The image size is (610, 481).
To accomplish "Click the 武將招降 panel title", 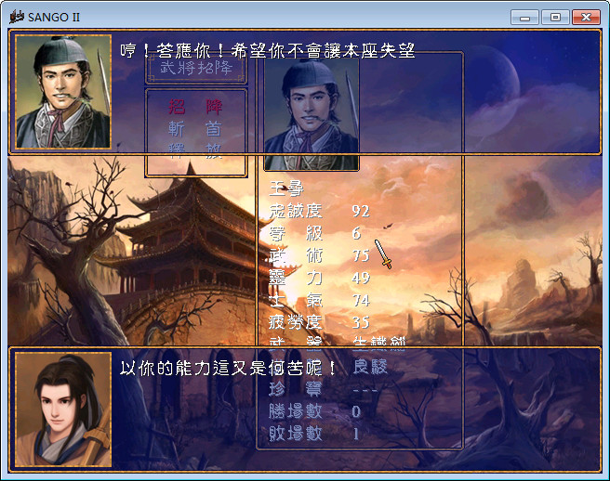I will click(x=196, y=68).
